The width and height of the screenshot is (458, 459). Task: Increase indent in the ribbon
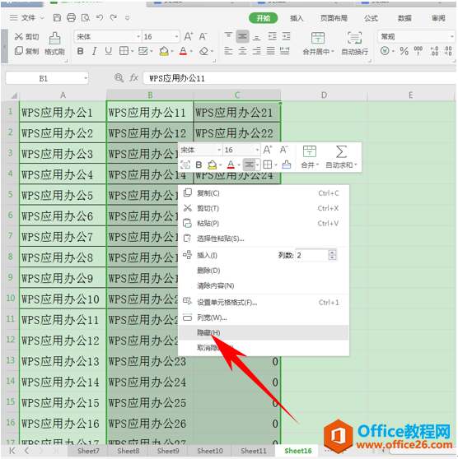point(286,36)
